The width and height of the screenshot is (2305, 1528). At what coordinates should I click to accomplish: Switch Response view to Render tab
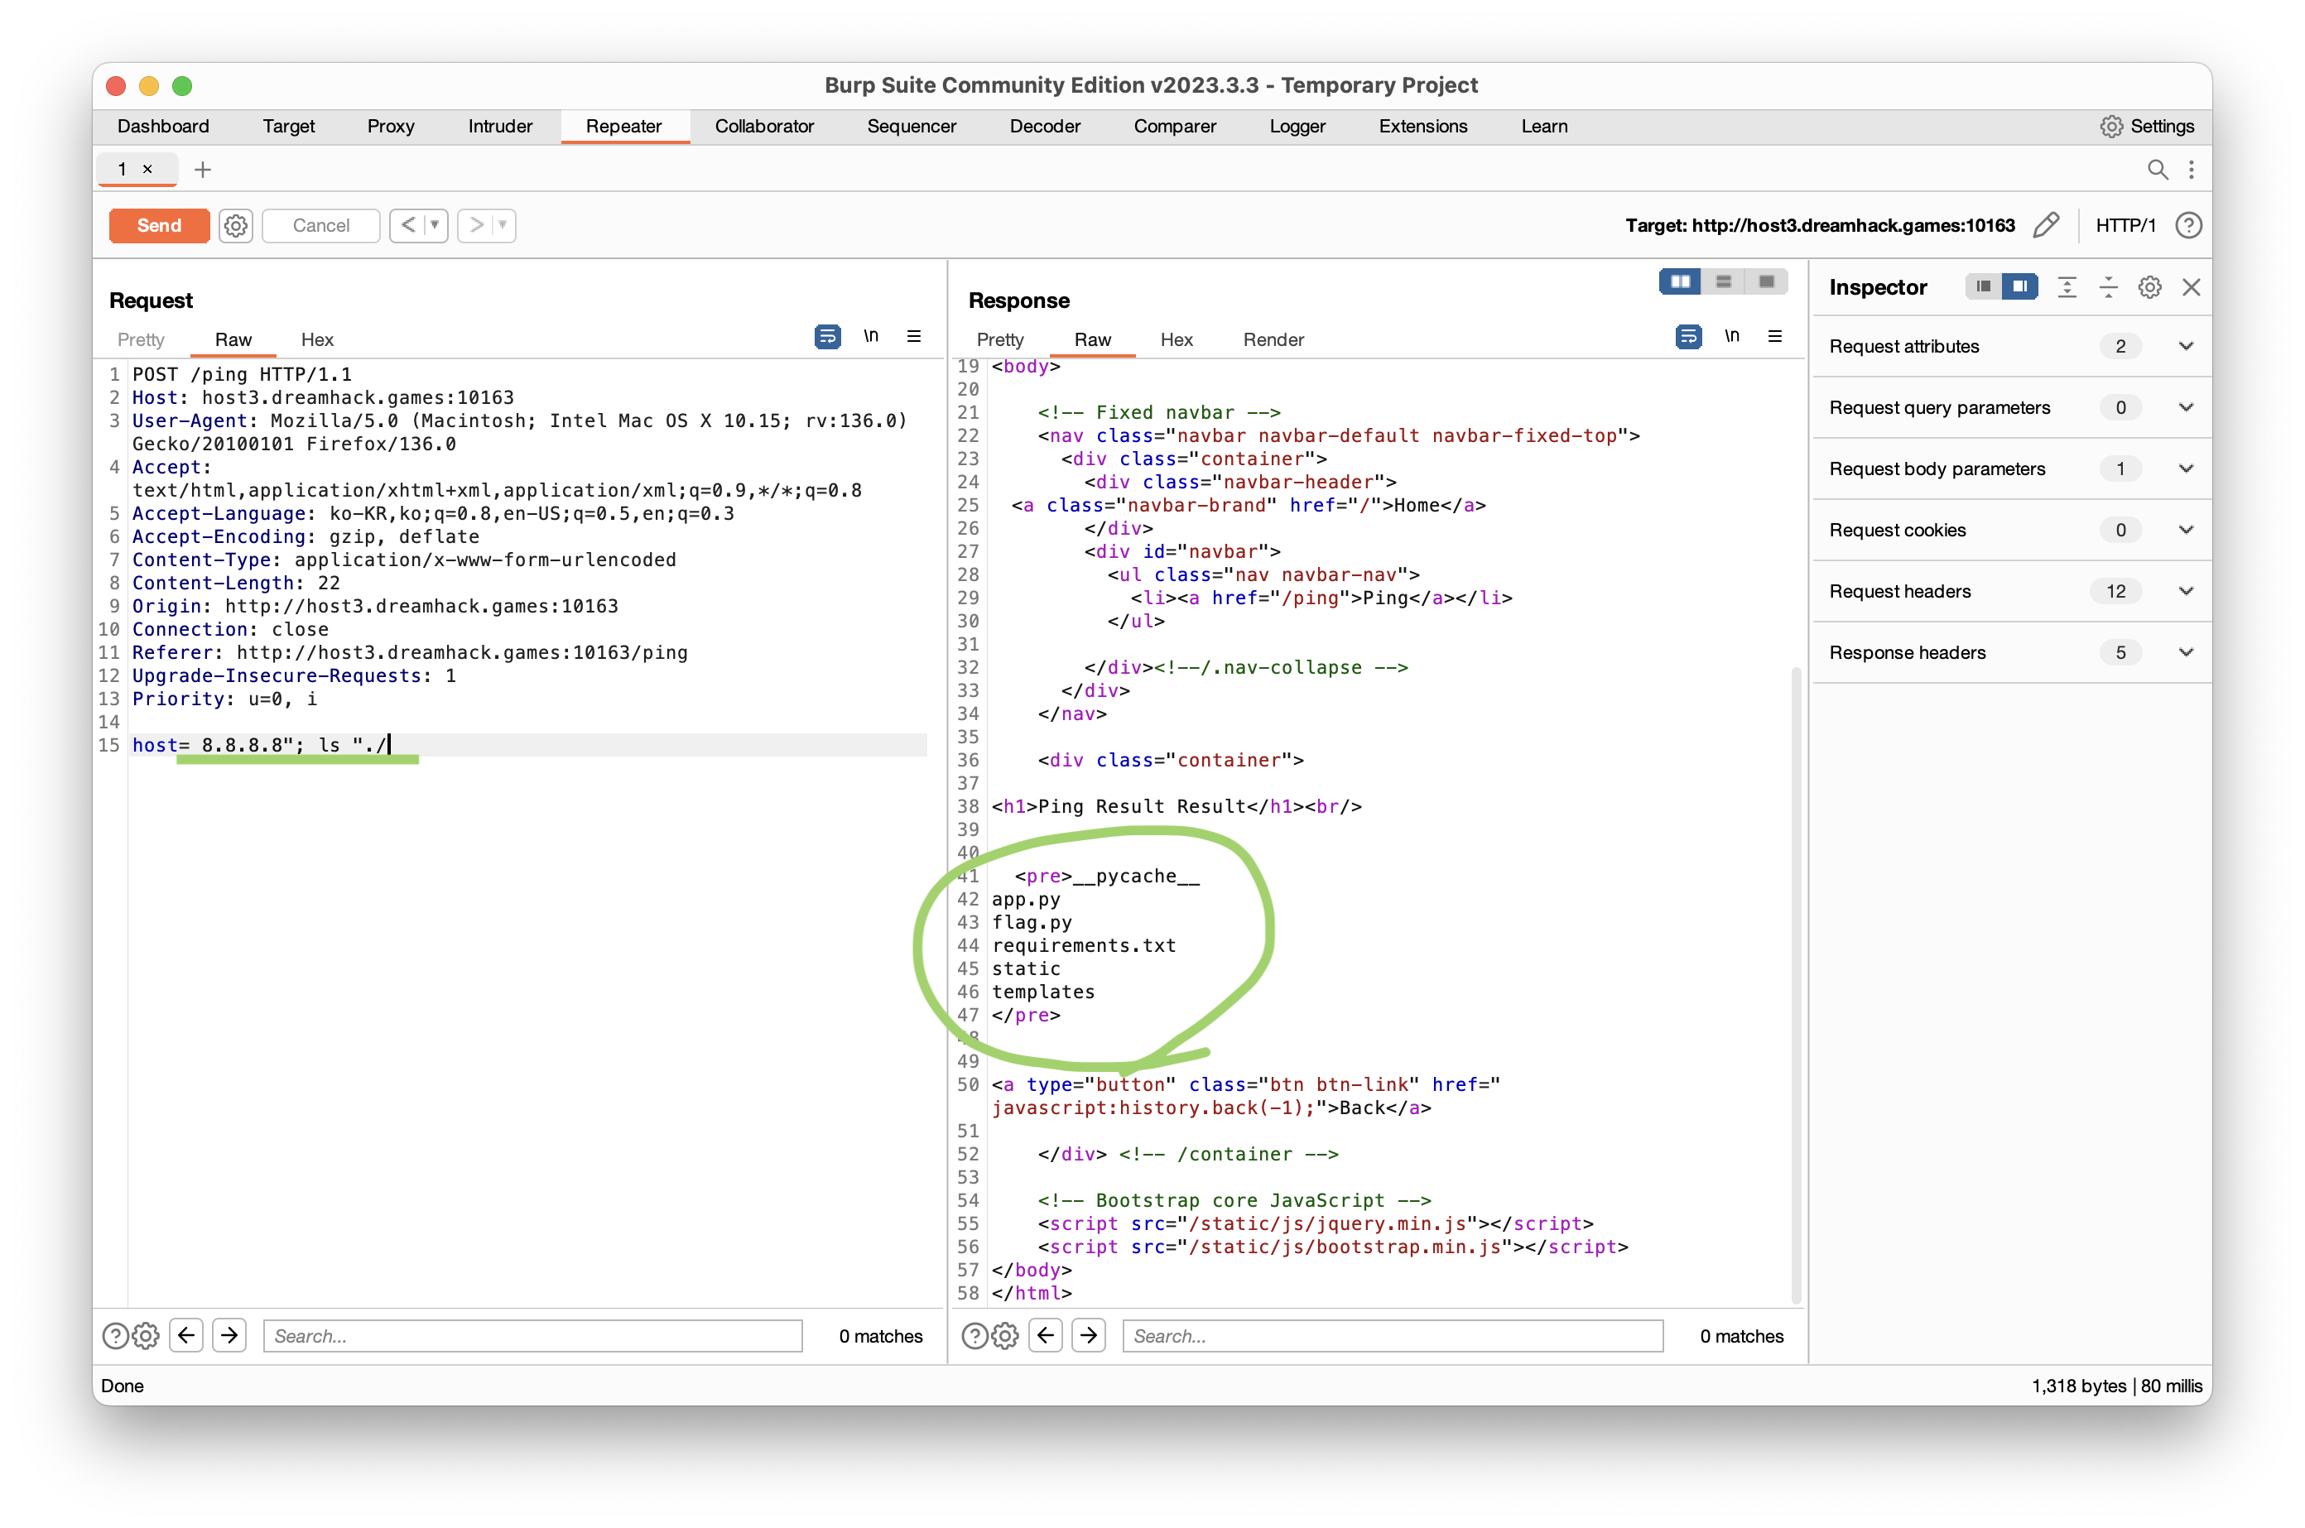(x=1273, y=340)
